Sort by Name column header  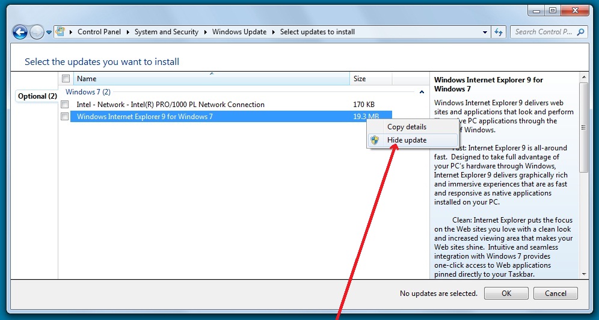[211, 79]
